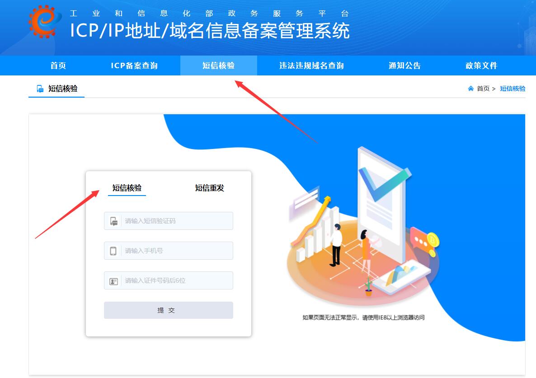The height and width of the screenshot is (378, 536).
Task: Click the 请输入证件号码后6位 input field
Action: coord(169,280)
